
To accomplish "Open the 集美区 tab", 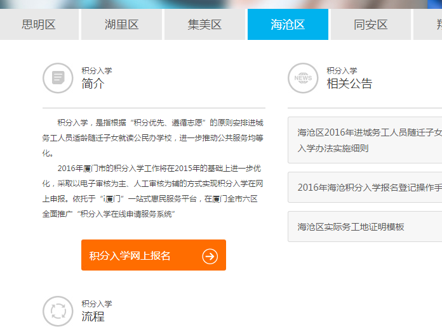I will 204,25.
